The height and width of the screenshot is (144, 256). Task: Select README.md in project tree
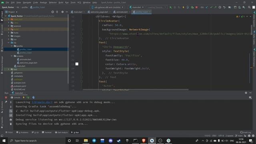(x=19, y=90)
